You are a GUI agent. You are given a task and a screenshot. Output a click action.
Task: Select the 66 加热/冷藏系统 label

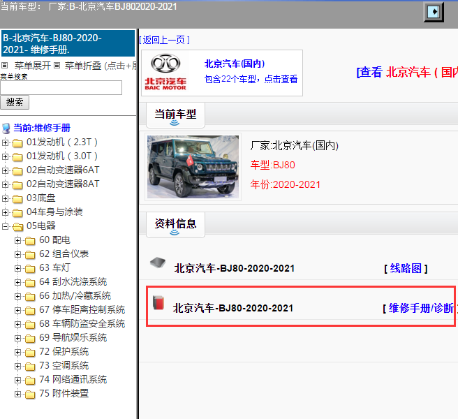pos(75,295)
